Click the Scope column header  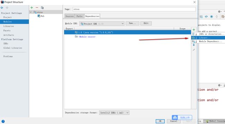pyautogui.click(x=182, y=29)
